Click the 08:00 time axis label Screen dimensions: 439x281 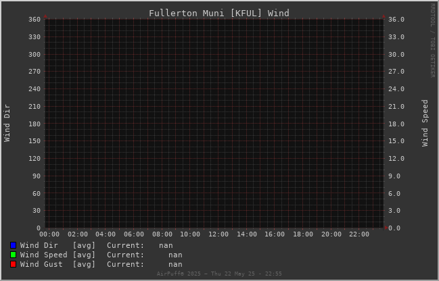click(x=162, y=234)
